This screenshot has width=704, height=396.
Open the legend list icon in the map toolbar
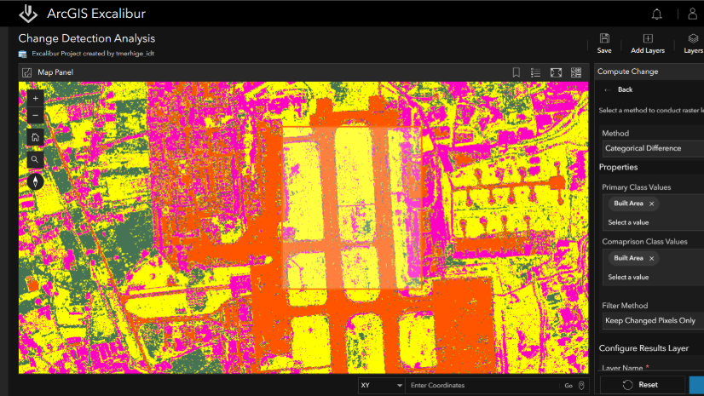pyautogui.click(x=535, y=72)
